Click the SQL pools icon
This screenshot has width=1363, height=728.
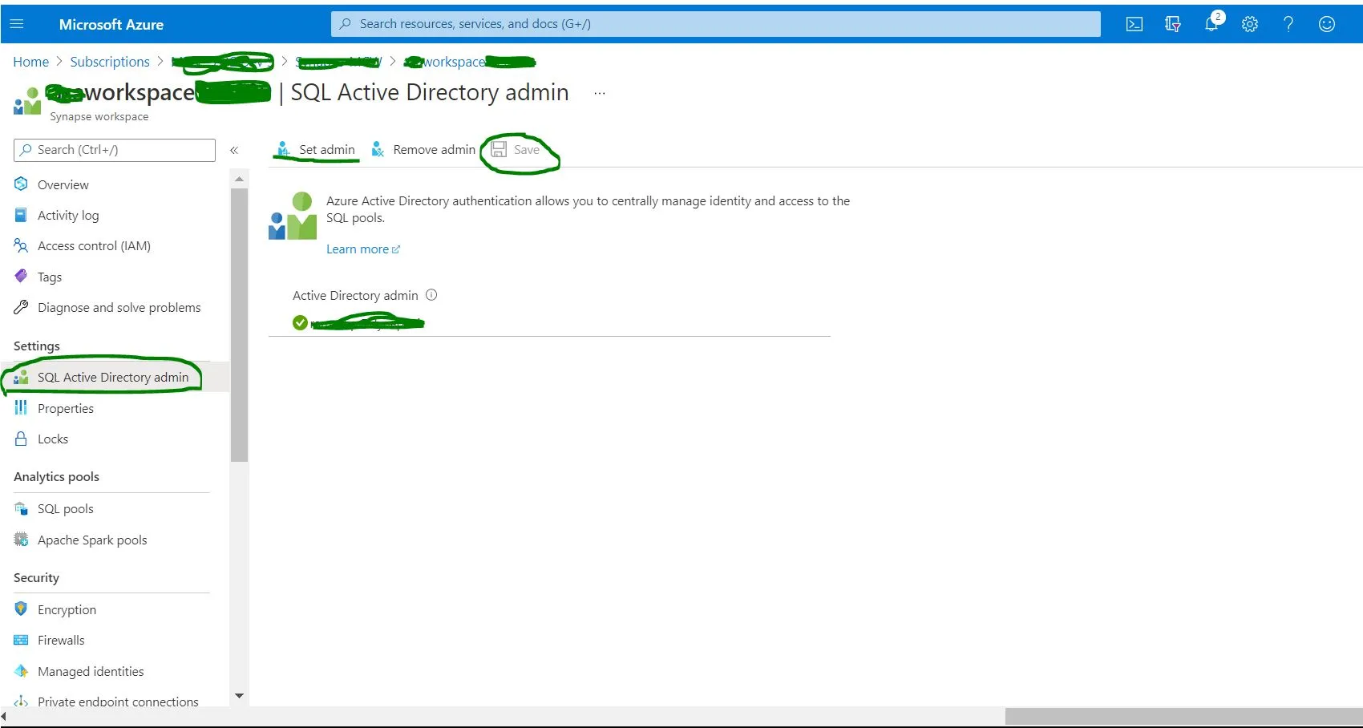21,508
